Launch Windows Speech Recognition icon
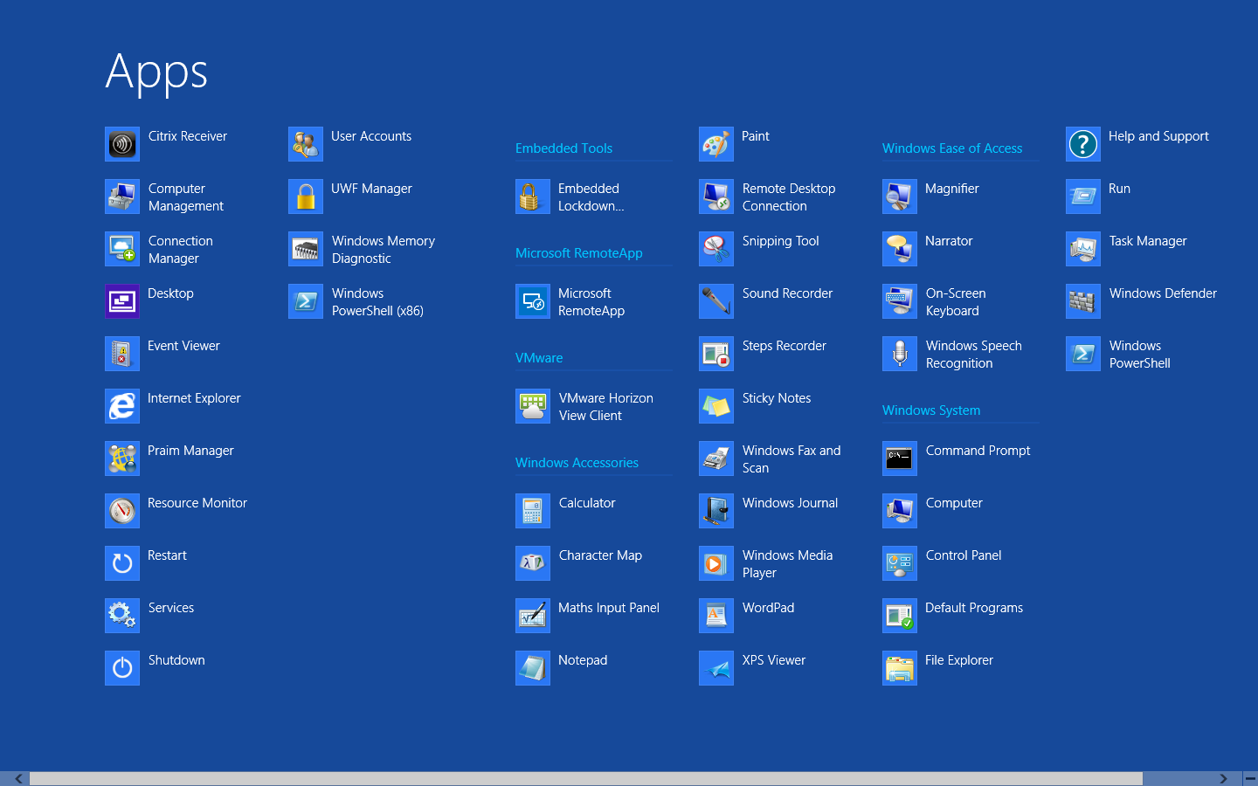This screenshot has width=1258, height=786. point(900,354)
